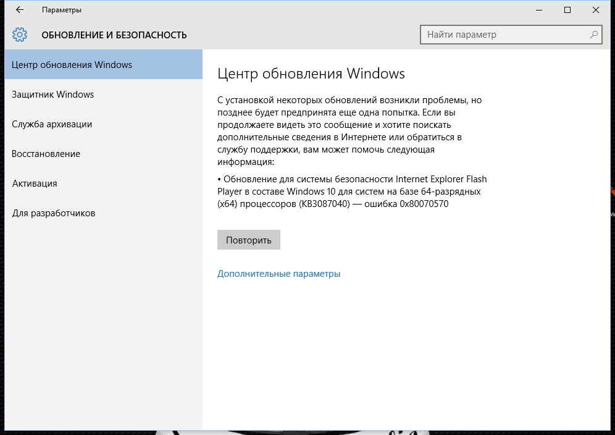
Task: Open the Дополнительные параметры link
Action: click(x=278, y=274)
